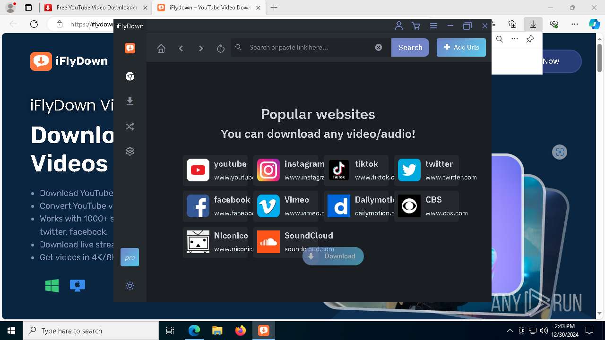View site information lock icon

60,24
